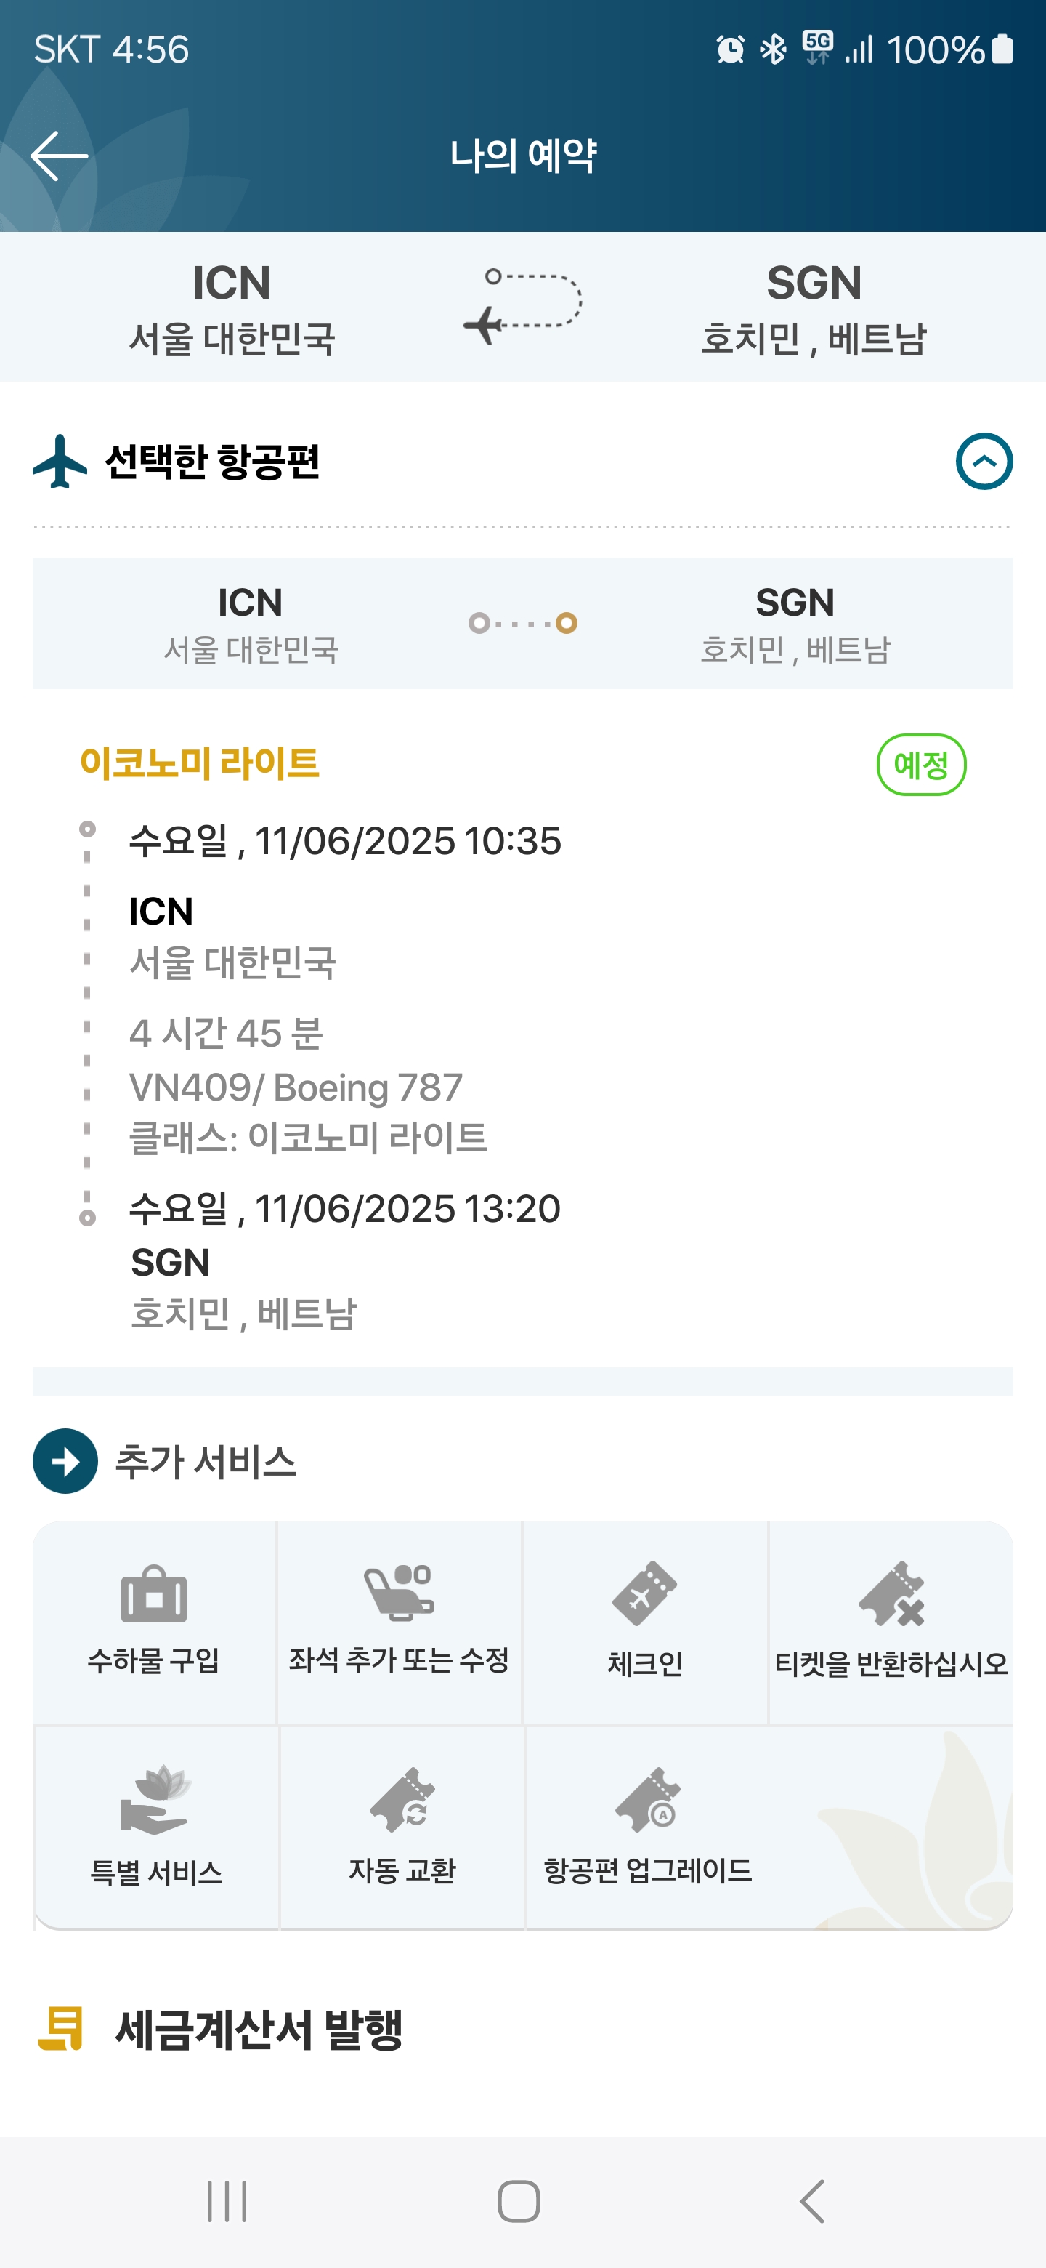
Task: Tap the 이코노미 라이트 fare class label
Action: tap(200, 763)
